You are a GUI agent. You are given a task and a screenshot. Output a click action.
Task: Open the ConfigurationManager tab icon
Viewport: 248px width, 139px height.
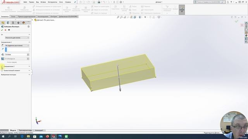[13, 23]
